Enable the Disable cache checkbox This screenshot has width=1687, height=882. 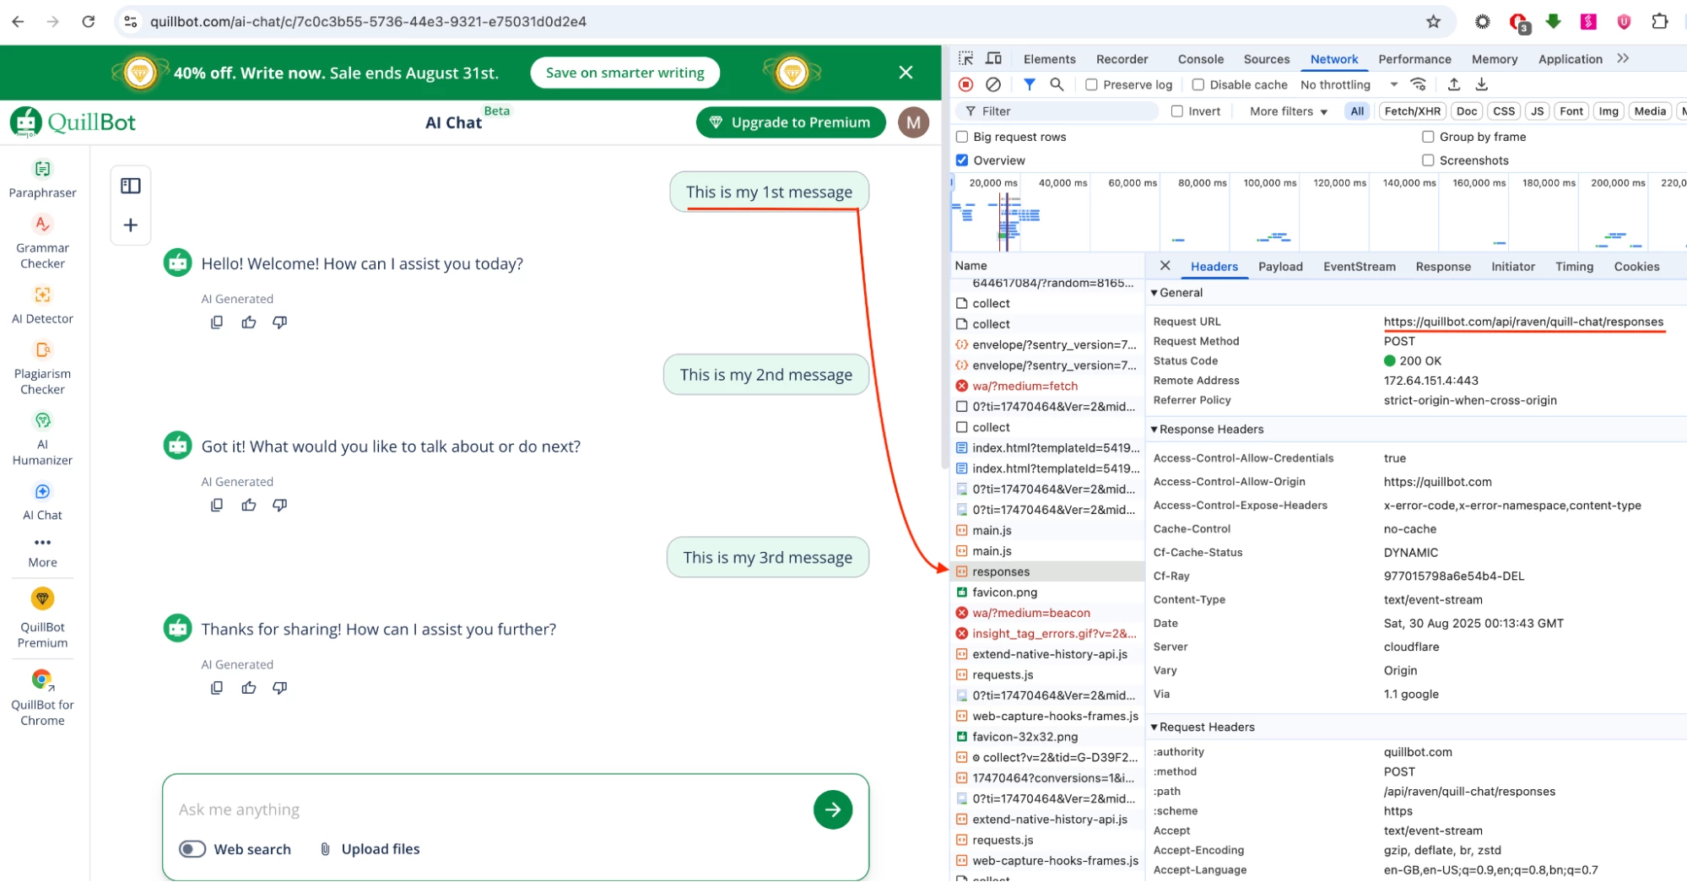1198,84
